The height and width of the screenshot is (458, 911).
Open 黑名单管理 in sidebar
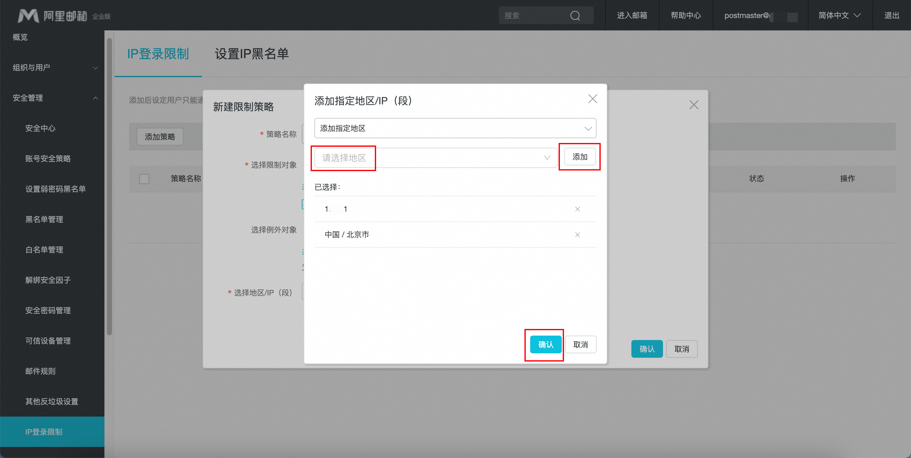[x=44, y=219]
